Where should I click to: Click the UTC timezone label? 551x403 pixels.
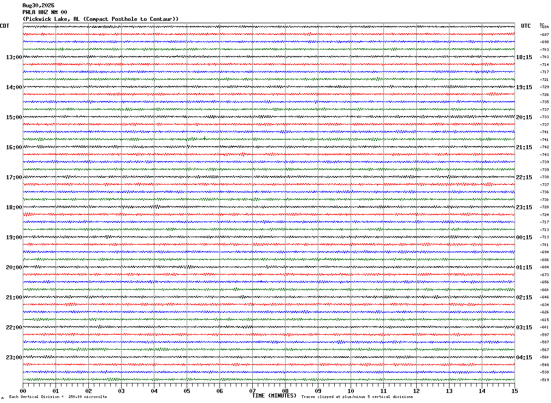pyautogui.click(x=526, y=26)
